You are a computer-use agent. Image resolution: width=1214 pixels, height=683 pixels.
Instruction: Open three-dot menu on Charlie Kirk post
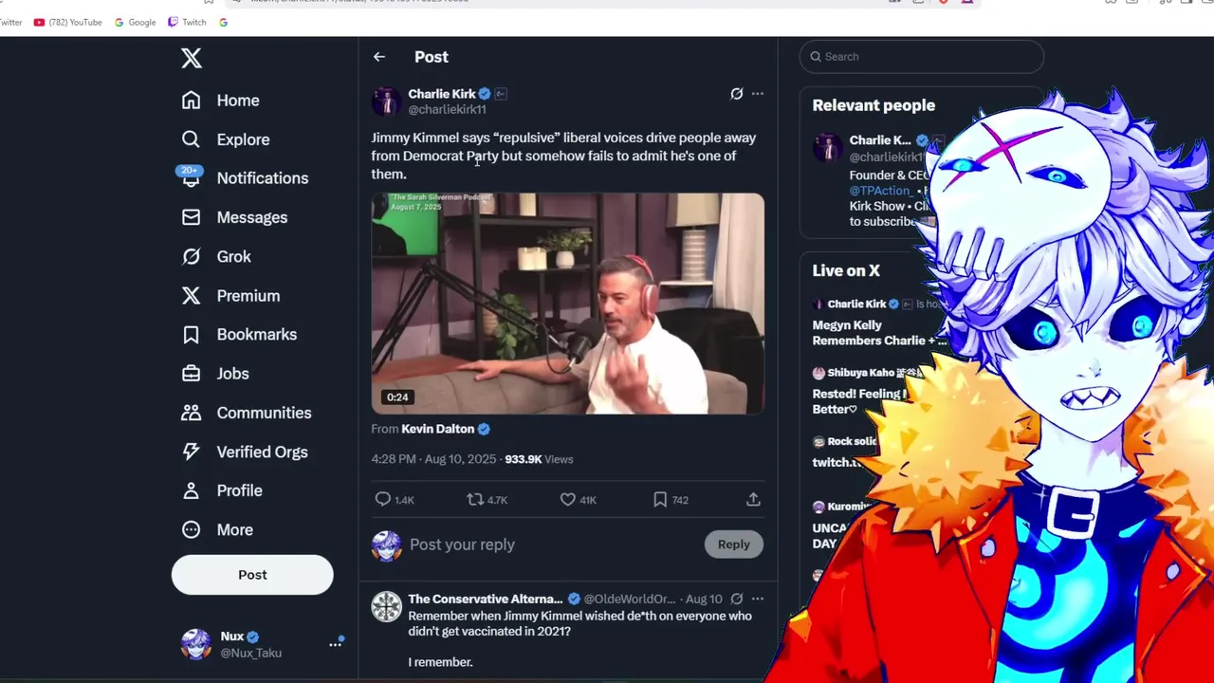[x=757, y=94]
